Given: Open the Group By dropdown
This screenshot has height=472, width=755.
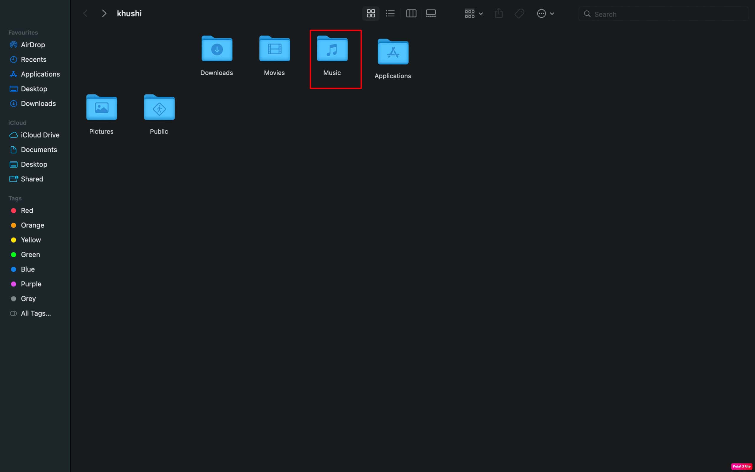Looking at the screenshot, I should (x=474, y=14).
